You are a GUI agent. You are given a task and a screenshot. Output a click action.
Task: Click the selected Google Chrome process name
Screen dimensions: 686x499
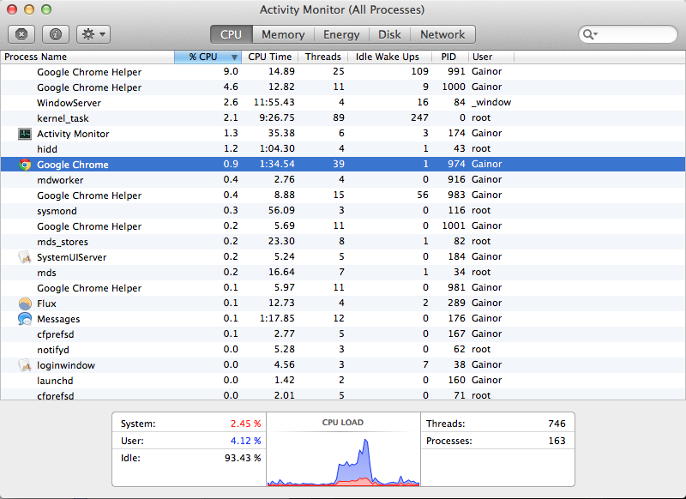72,165
